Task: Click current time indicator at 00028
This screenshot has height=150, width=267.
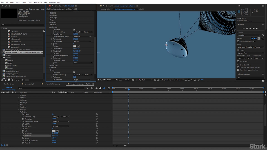Action: 129,89
